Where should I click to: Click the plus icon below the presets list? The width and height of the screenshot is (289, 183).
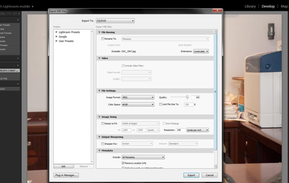[18, 58]
